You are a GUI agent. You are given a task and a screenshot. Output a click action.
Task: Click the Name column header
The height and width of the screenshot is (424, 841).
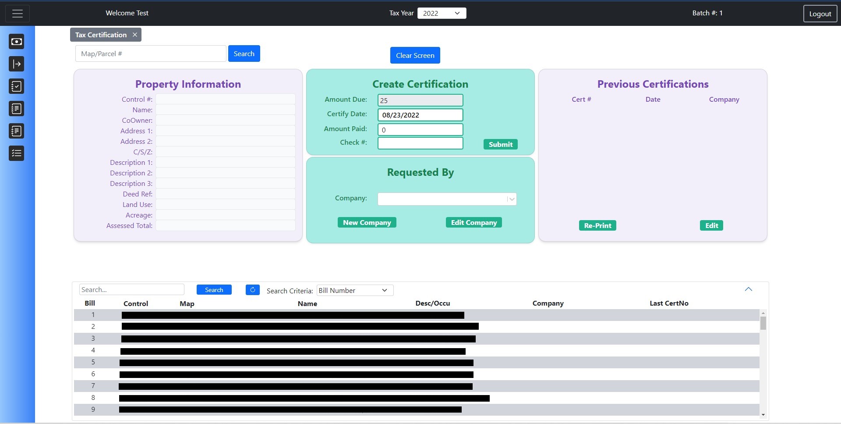pyautogui.click(x=307, y=303)
